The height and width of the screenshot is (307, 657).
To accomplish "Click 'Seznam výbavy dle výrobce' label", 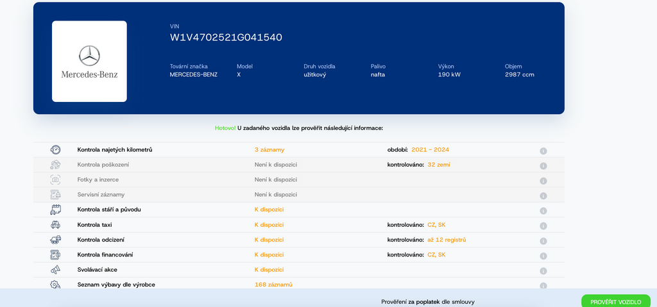I will [x=115, y=285].
